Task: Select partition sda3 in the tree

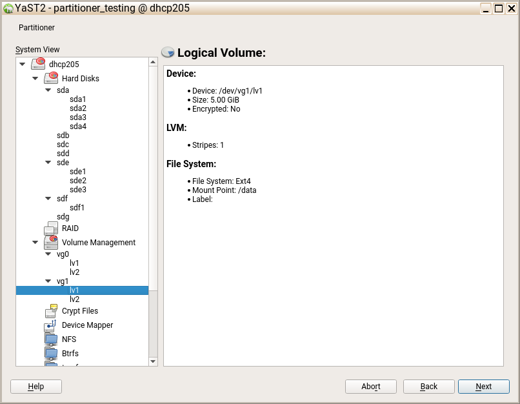Action: coord(77,117)
